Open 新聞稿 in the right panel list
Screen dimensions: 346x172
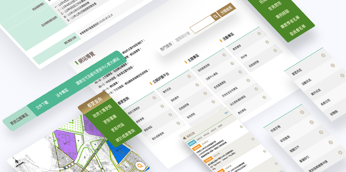(334, 113)
